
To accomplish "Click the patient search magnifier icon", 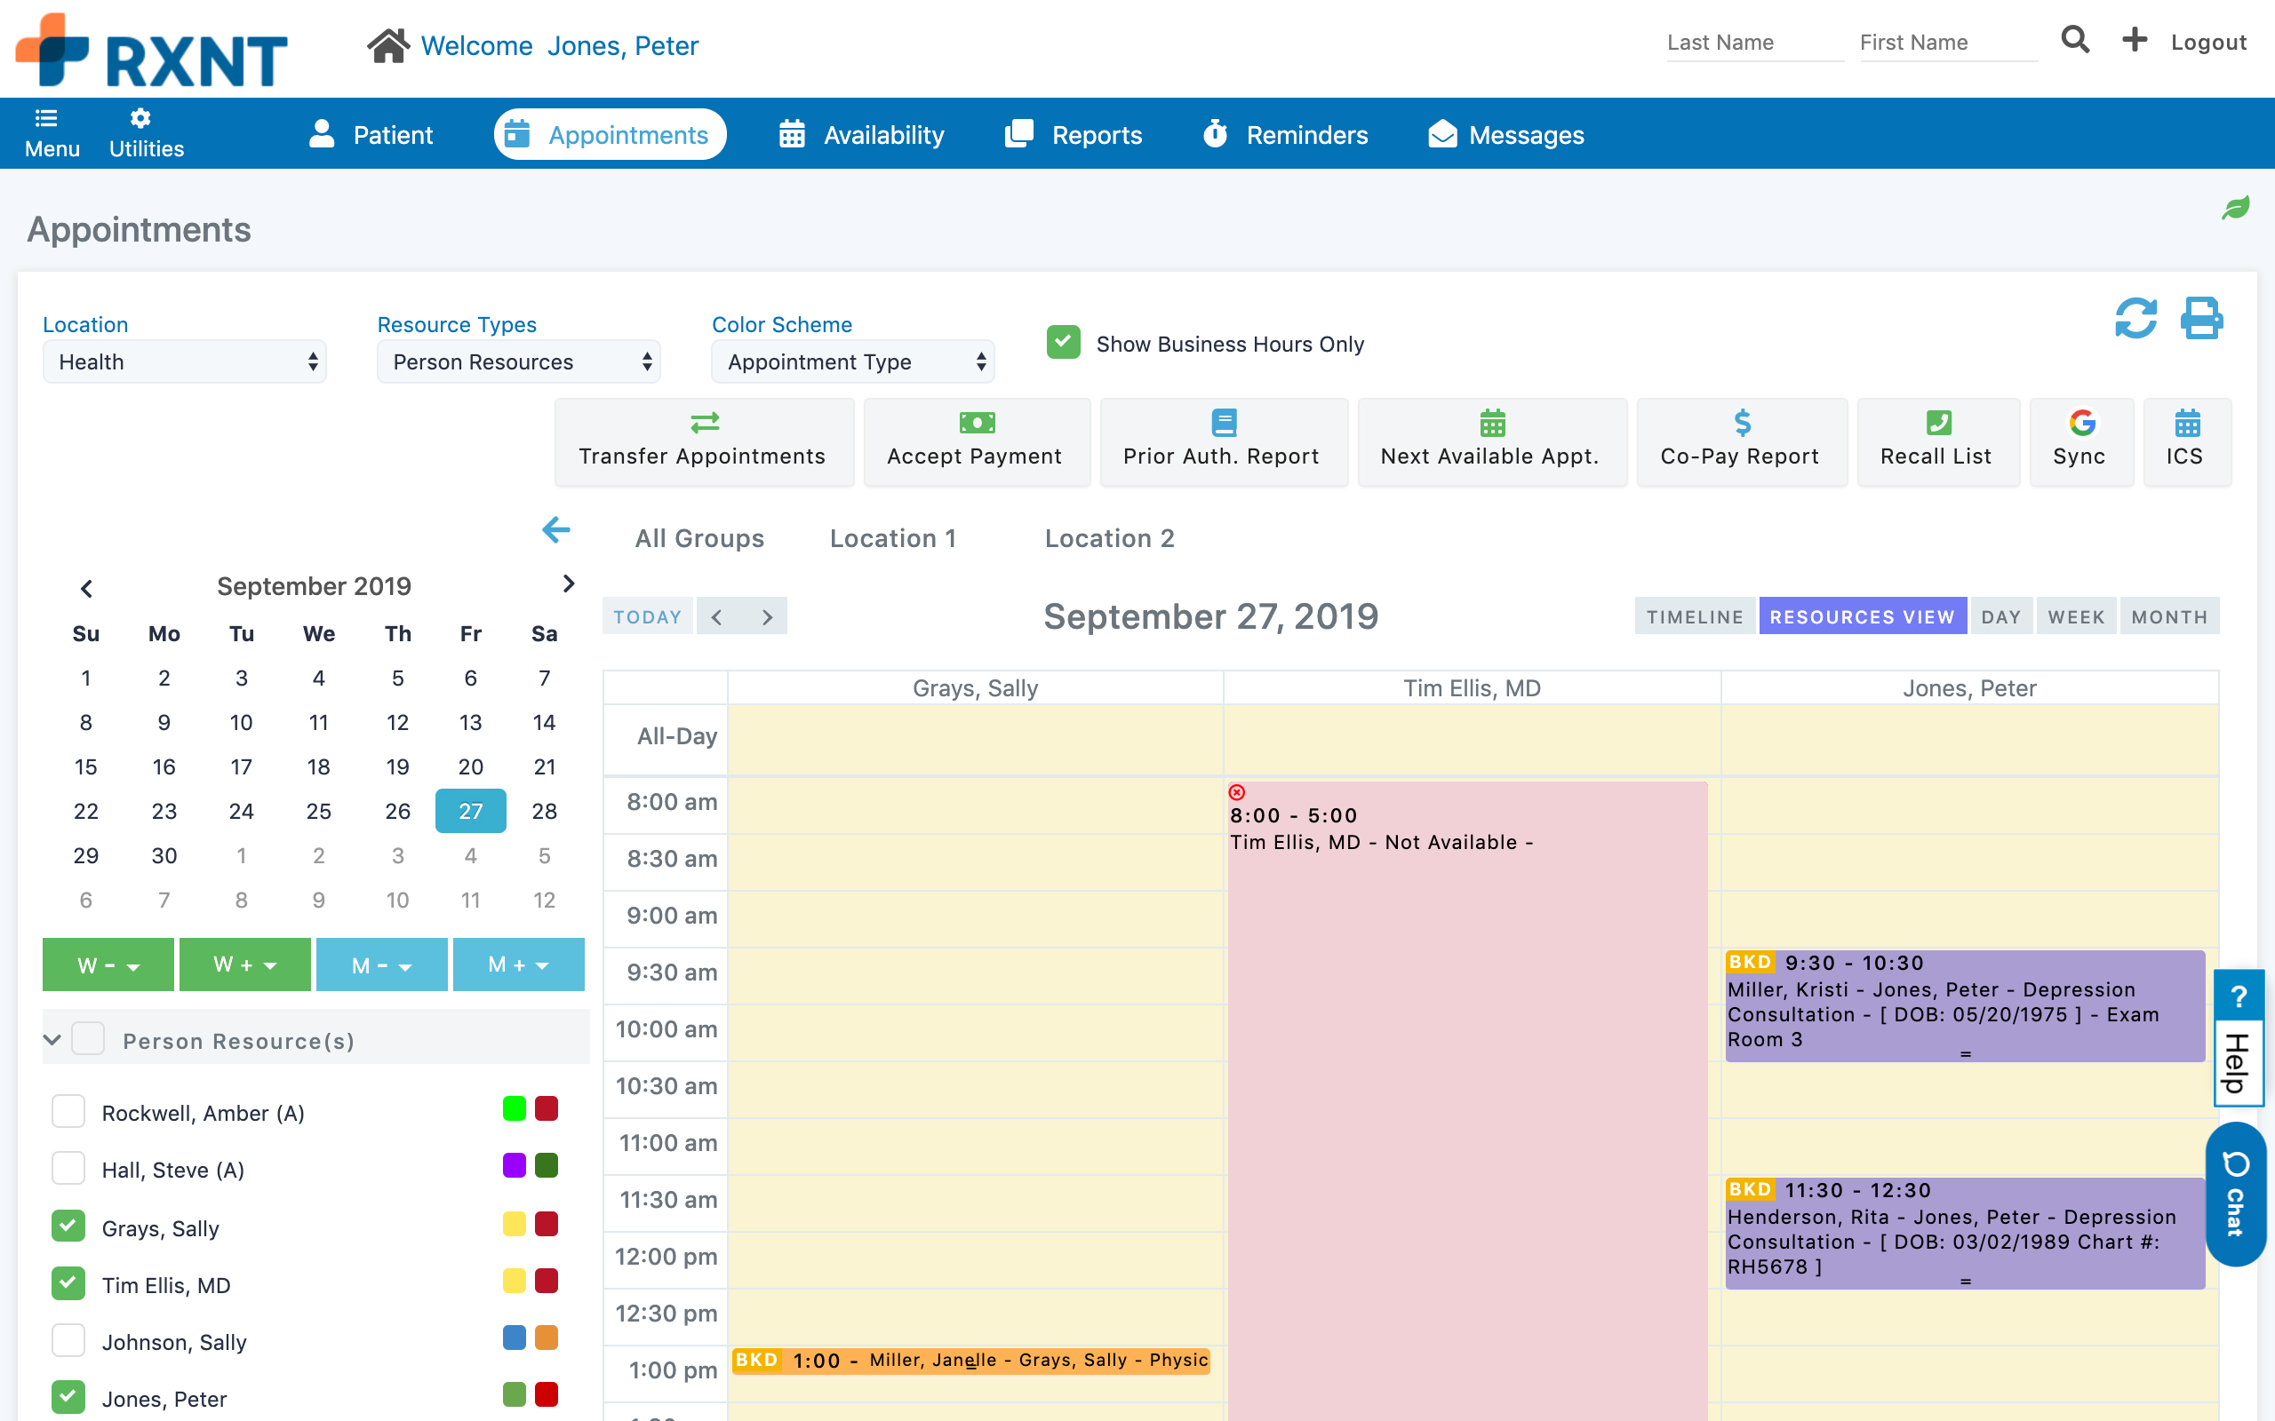I will tap(2075, 41).
